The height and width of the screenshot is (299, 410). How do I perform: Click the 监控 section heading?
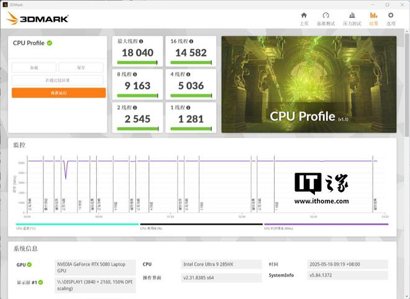tap(19, 145)
